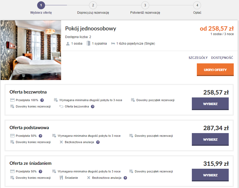
Task: Click help icon next to Przedpłata 100%
Action: [42, 100]
